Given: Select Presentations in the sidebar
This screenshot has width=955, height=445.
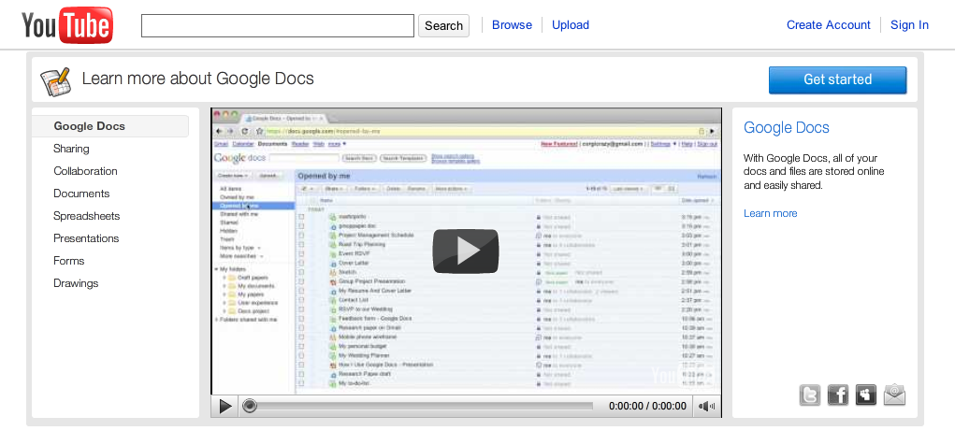Looking at the screenshot, I should 86,238.
